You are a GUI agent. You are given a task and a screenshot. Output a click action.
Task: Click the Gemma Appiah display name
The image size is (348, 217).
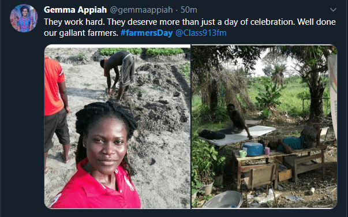click(75, 10)
